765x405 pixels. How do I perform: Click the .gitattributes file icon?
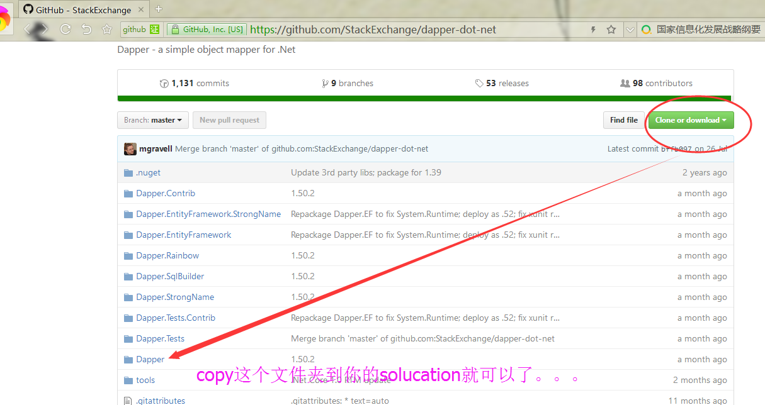point(128,400)
